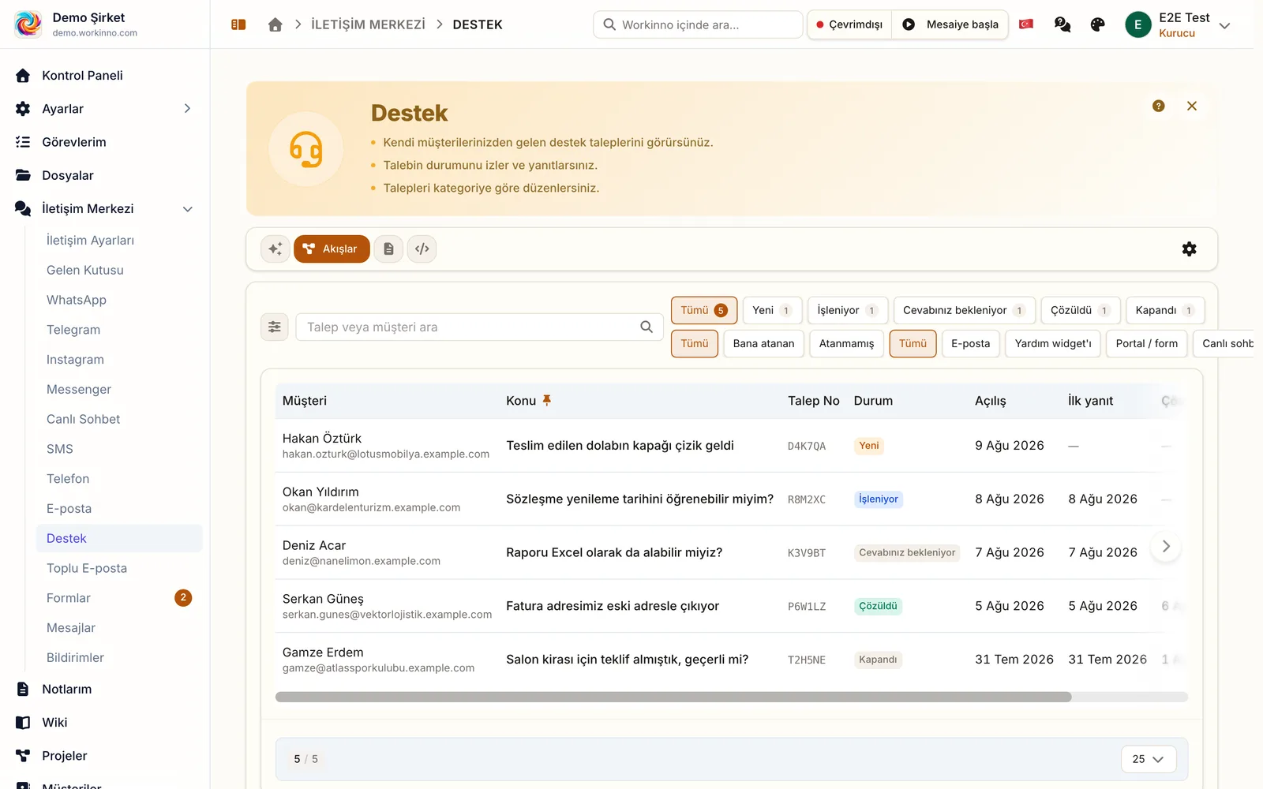The width and height of the screenshot is (1263, 789).
Task: Filter by Yeni status
Action: tap(772, 310)
